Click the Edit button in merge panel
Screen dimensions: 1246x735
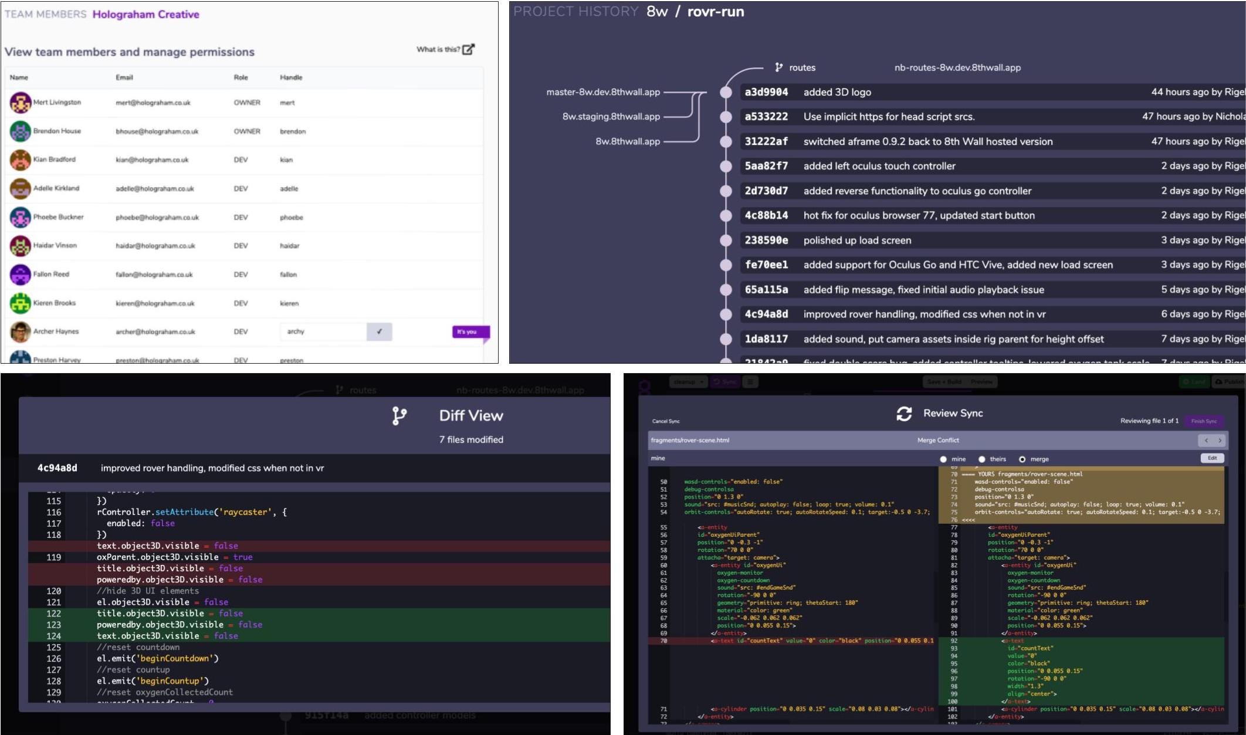click(1212, 458)
